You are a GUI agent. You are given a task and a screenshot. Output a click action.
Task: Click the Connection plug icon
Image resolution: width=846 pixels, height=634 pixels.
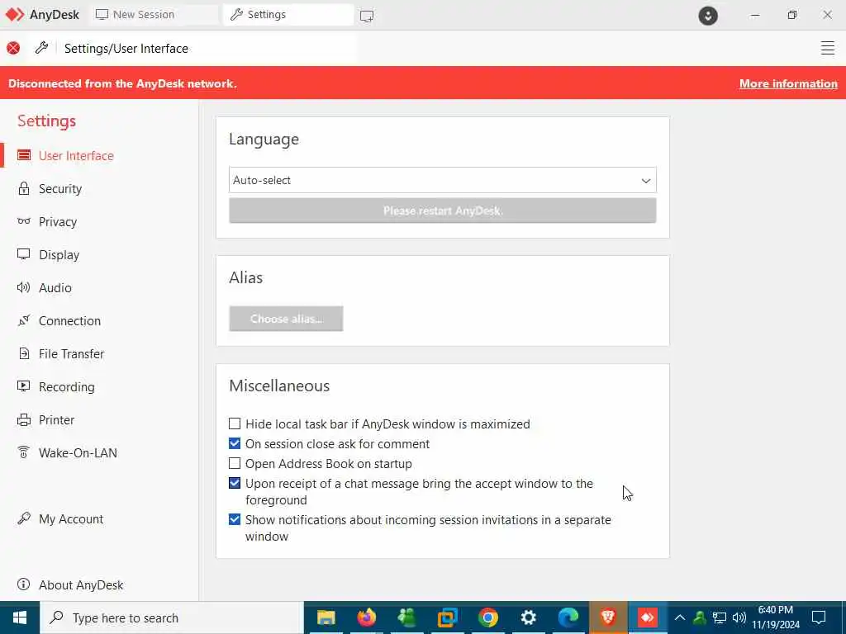(24, 320)
